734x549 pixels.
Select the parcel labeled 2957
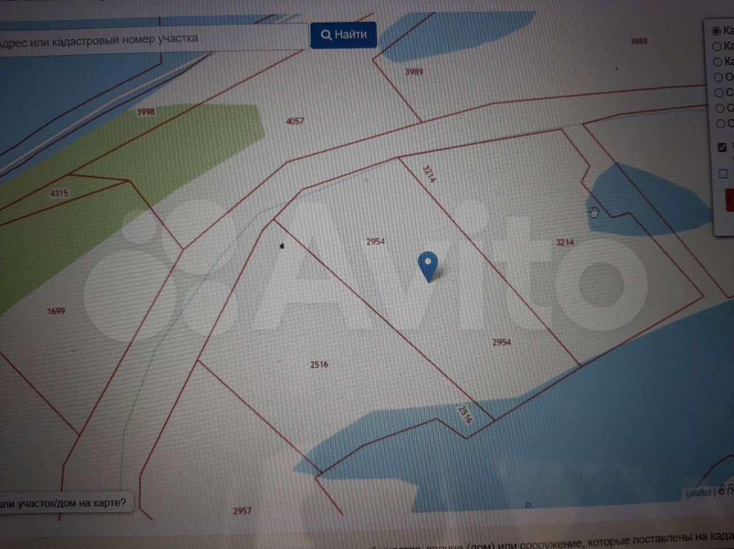tap(242, 511)
